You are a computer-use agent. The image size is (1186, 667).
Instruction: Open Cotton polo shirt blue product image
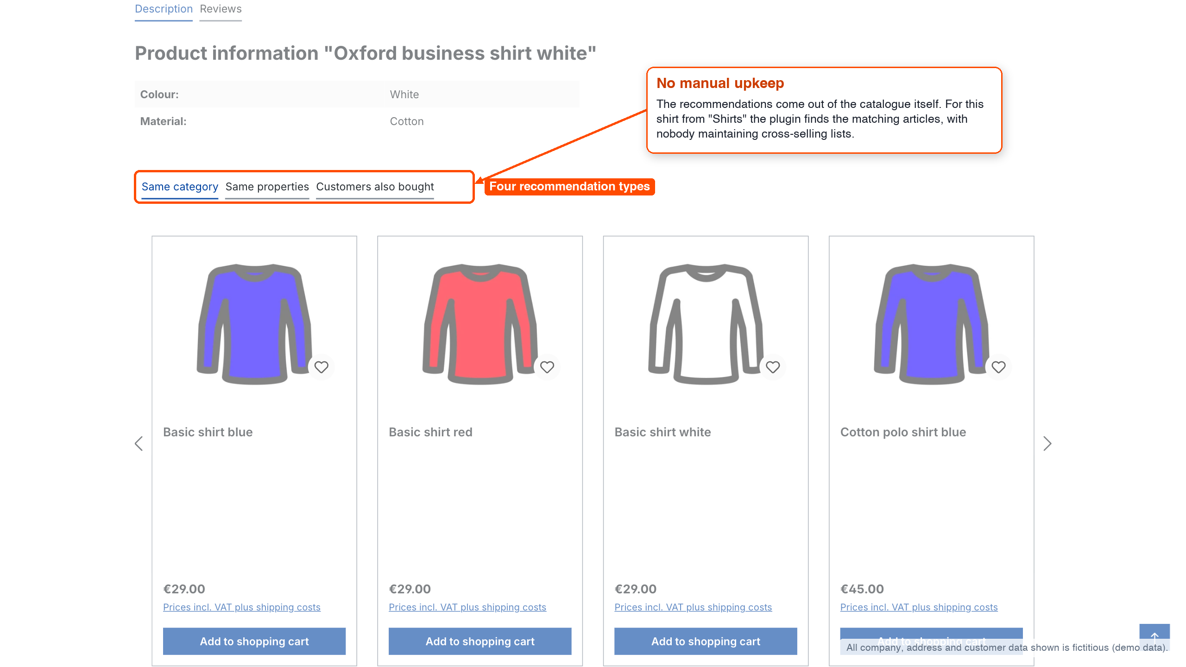931,324
